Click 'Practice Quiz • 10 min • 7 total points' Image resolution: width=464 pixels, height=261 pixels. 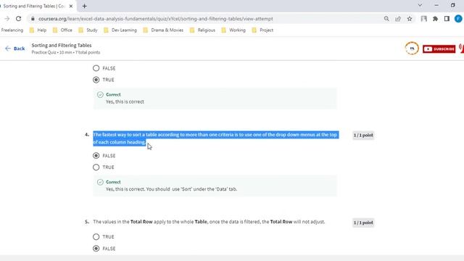[x=66, y=52]
